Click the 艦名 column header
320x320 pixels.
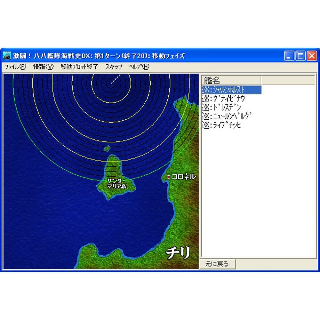click(x=231, y=80)
